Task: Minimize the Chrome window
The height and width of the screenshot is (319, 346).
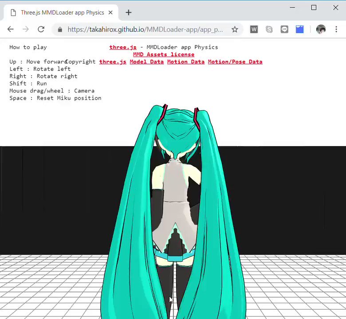Action: pyautogui.click(x=292, y=8)
